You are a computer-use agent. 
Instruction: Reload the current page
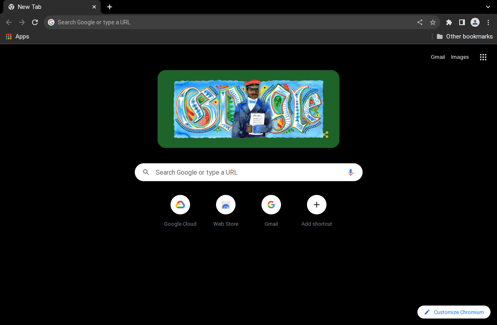click(35, 22)
